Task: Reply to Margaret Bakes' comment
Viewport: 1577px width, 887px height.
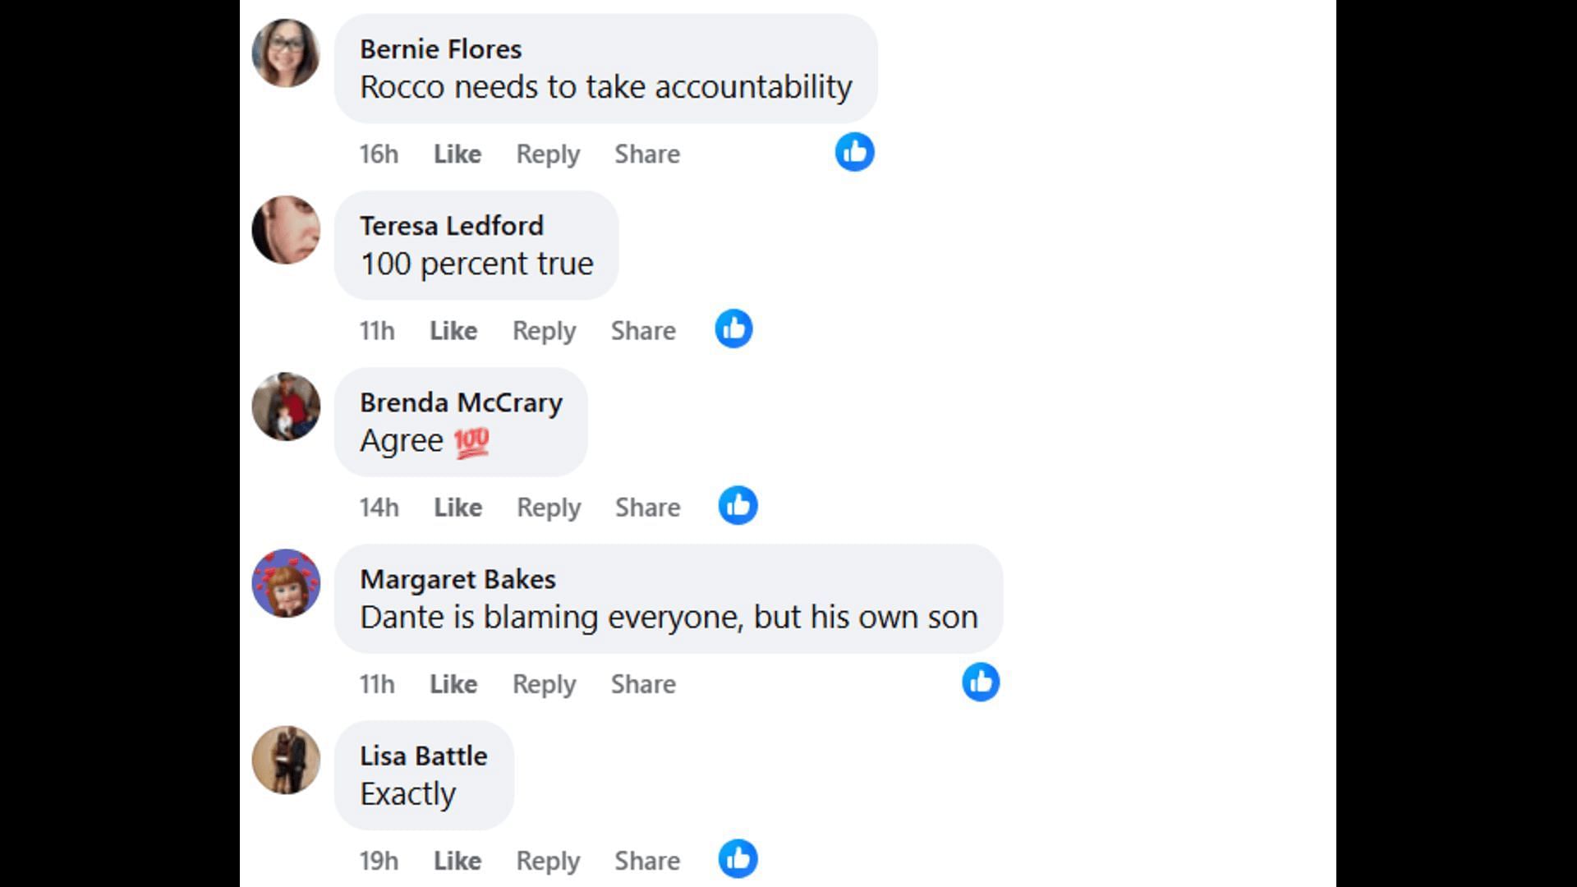Action: pyautogui.click(x=544, y=684)
